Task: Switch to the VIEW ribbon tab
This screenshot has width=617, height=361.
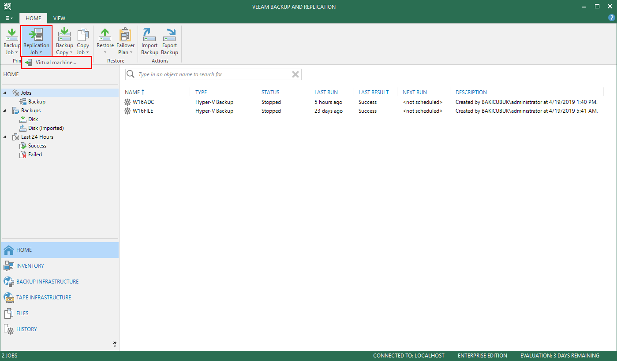Action: (x=59, y=18)
